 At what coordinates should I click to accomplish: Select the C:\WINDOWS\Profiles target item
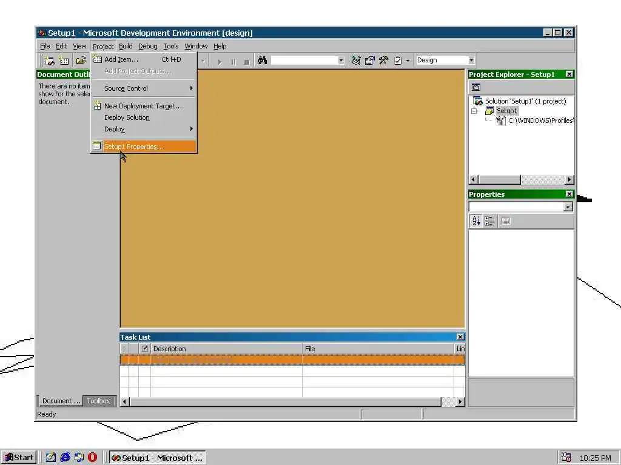(540, 120)
